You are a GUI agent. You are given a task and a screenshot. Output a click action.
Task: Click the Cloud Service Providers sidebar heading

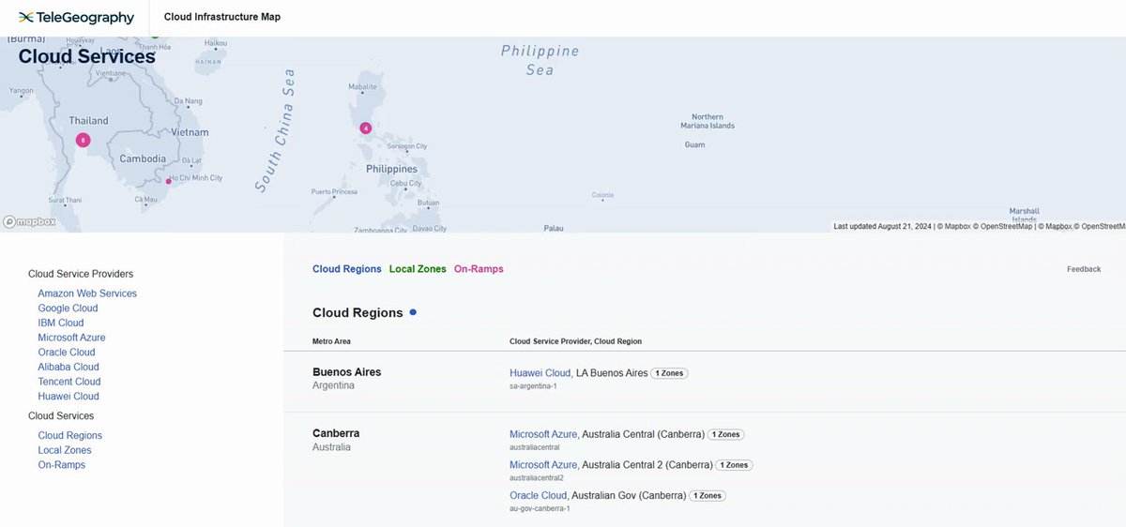[x=81, y=274]
